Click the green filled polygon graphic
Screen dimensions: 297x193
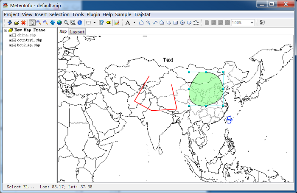tap(206, 89)
